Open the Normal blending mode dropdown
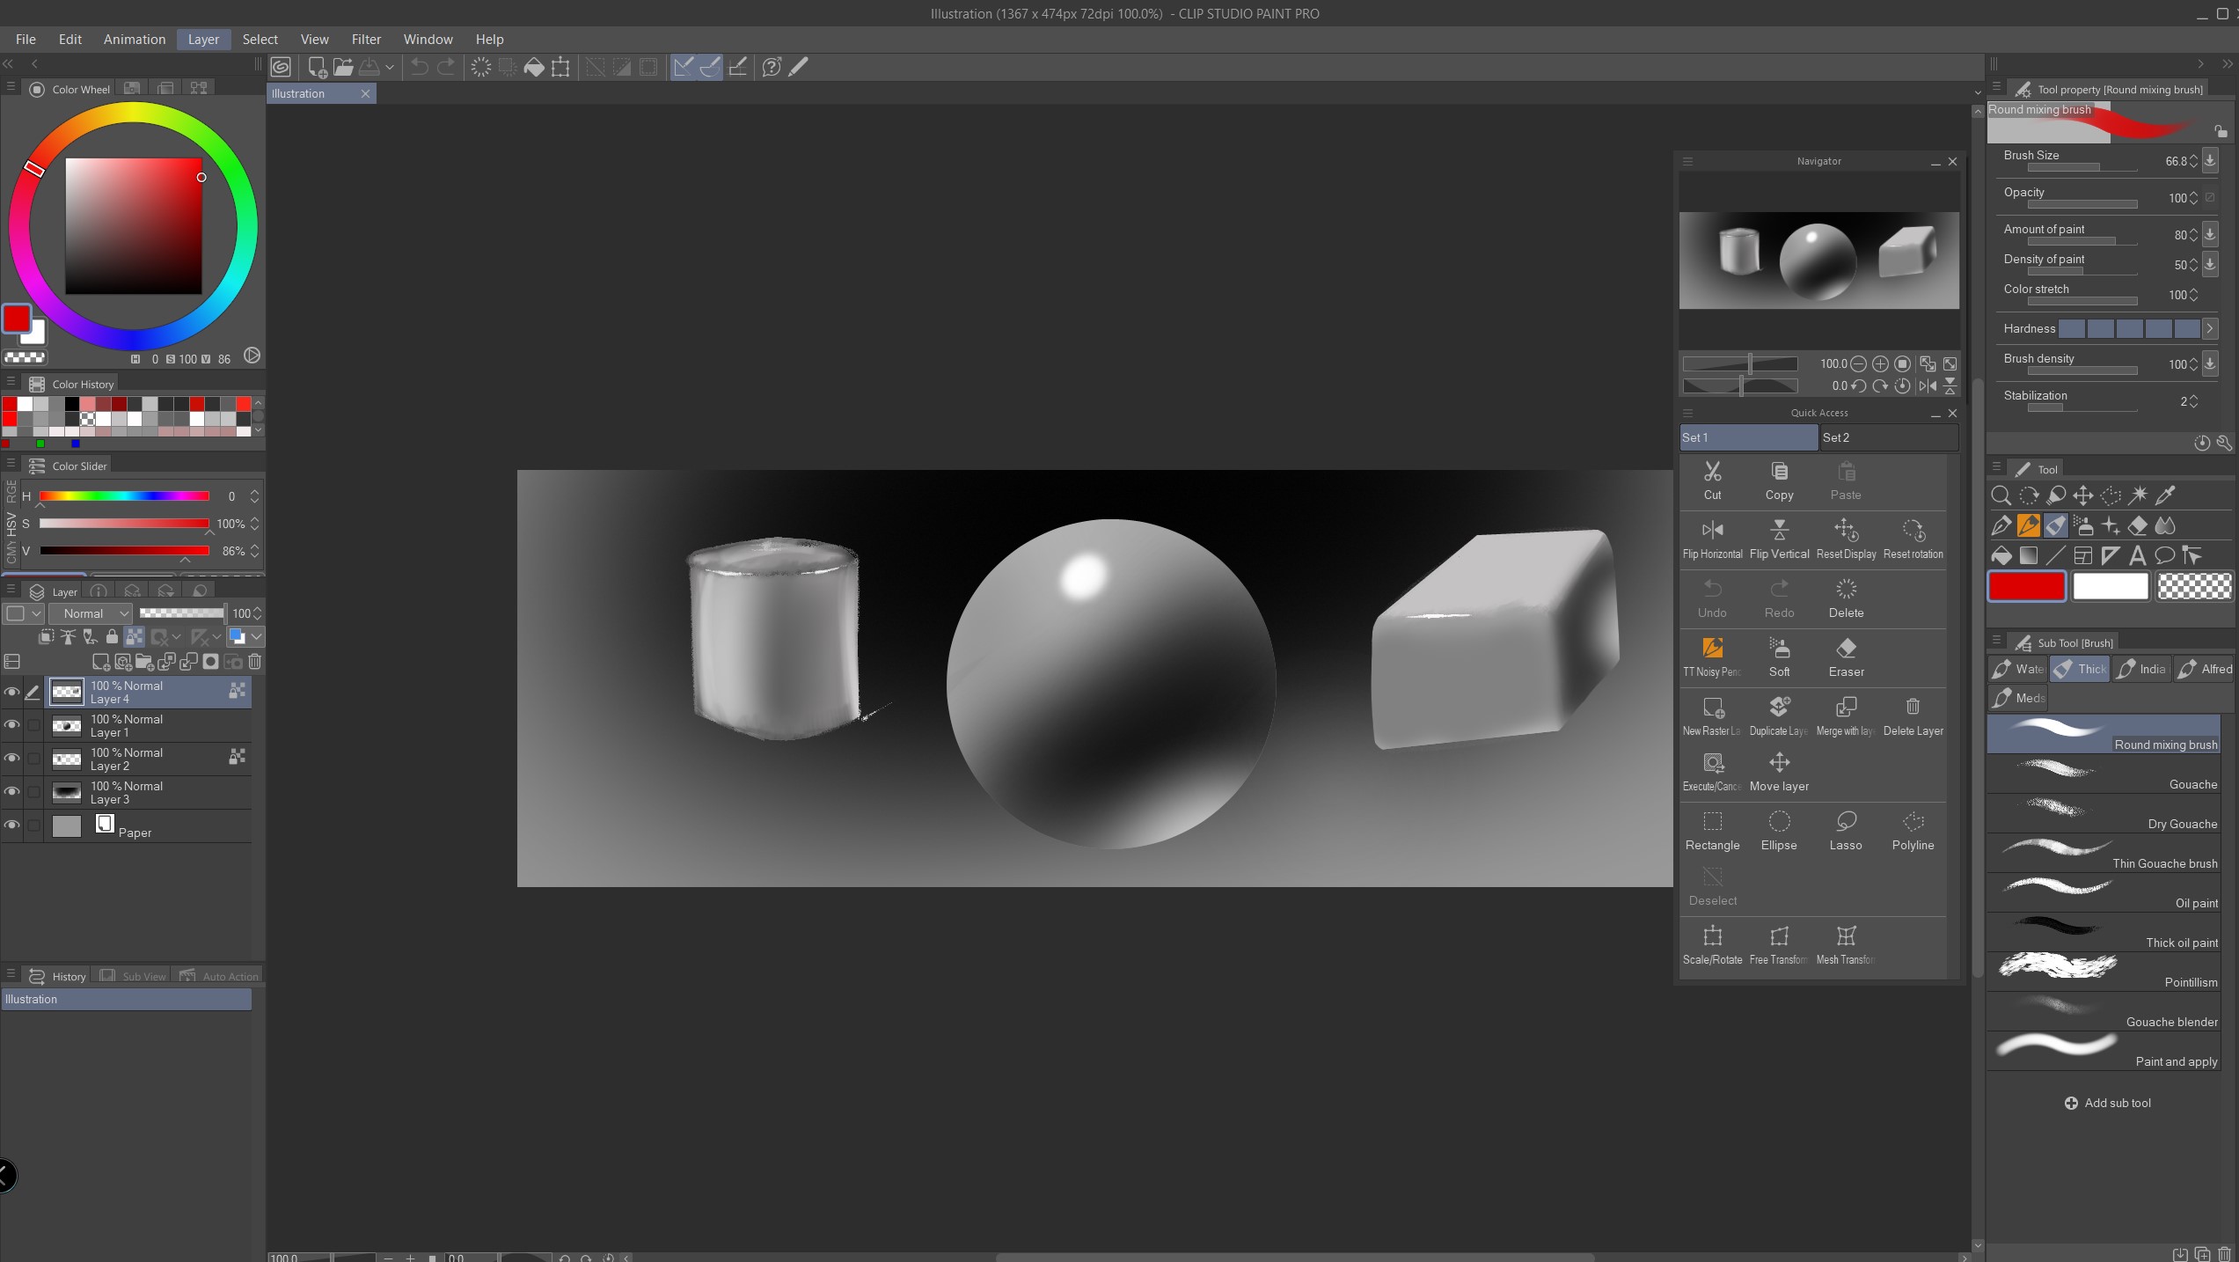 (91, 613)
